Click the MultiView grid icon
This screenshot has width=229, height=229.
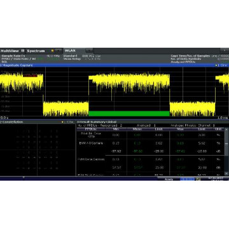pos(23,51)
